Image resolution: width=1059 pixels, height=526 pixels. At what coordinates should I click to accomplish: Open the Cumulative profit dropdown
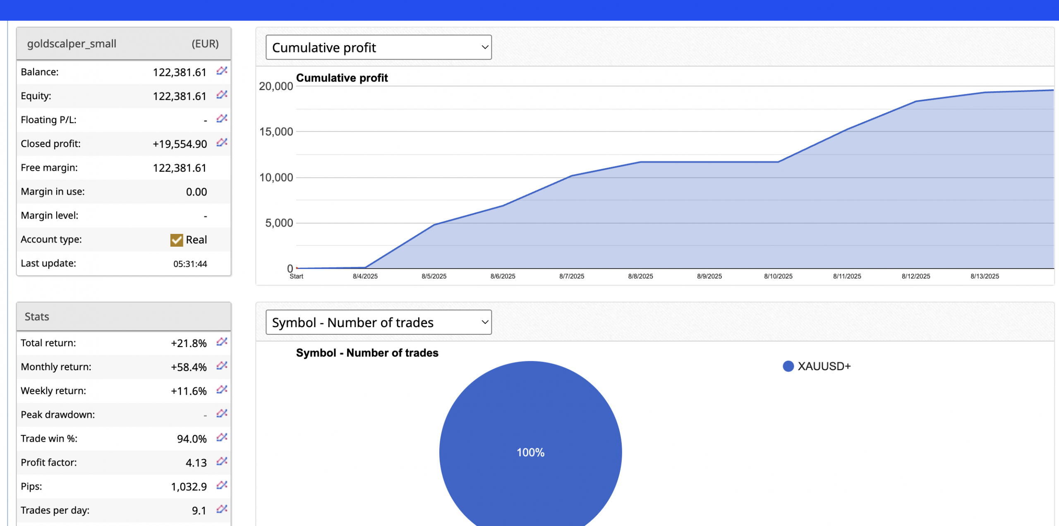(378, 48)
